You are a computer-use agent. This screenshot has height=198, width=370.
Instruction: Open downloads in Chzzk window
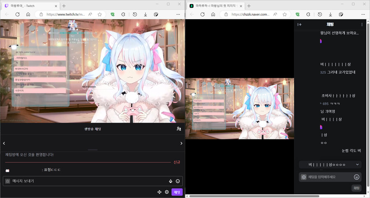click(331, 14)
